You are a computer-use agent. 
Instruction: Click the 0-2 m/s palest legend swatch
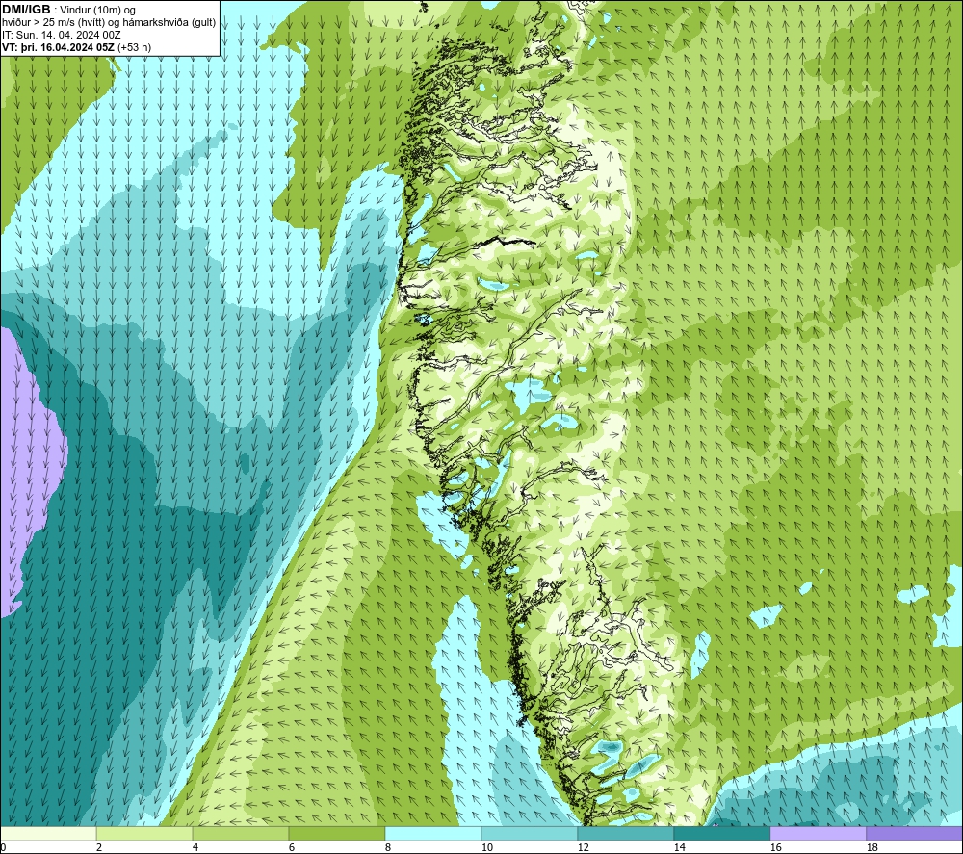click(x=48, y=833)
